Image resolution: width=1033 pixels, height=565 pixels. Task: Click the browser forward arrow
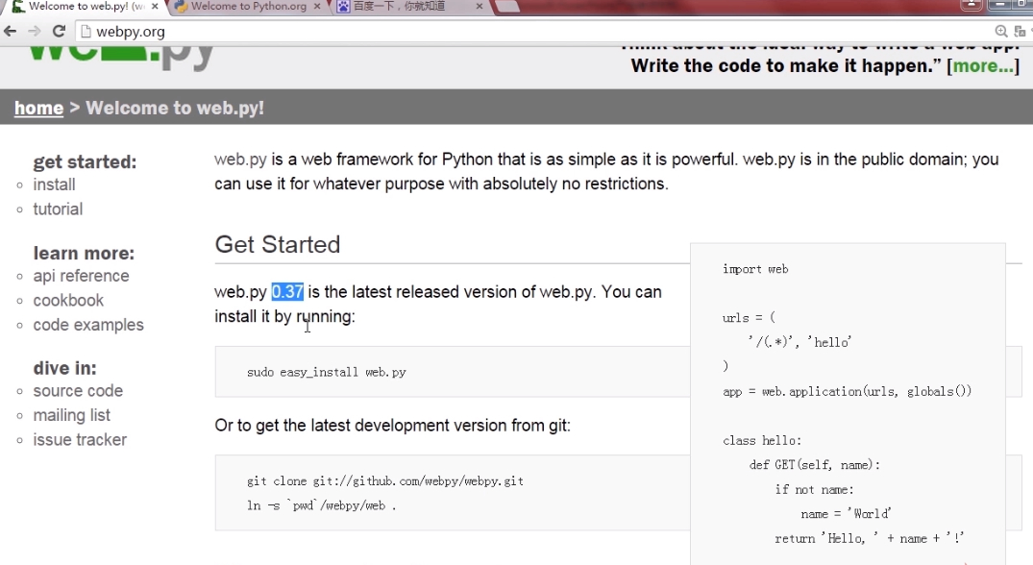(x=35, y=31)
